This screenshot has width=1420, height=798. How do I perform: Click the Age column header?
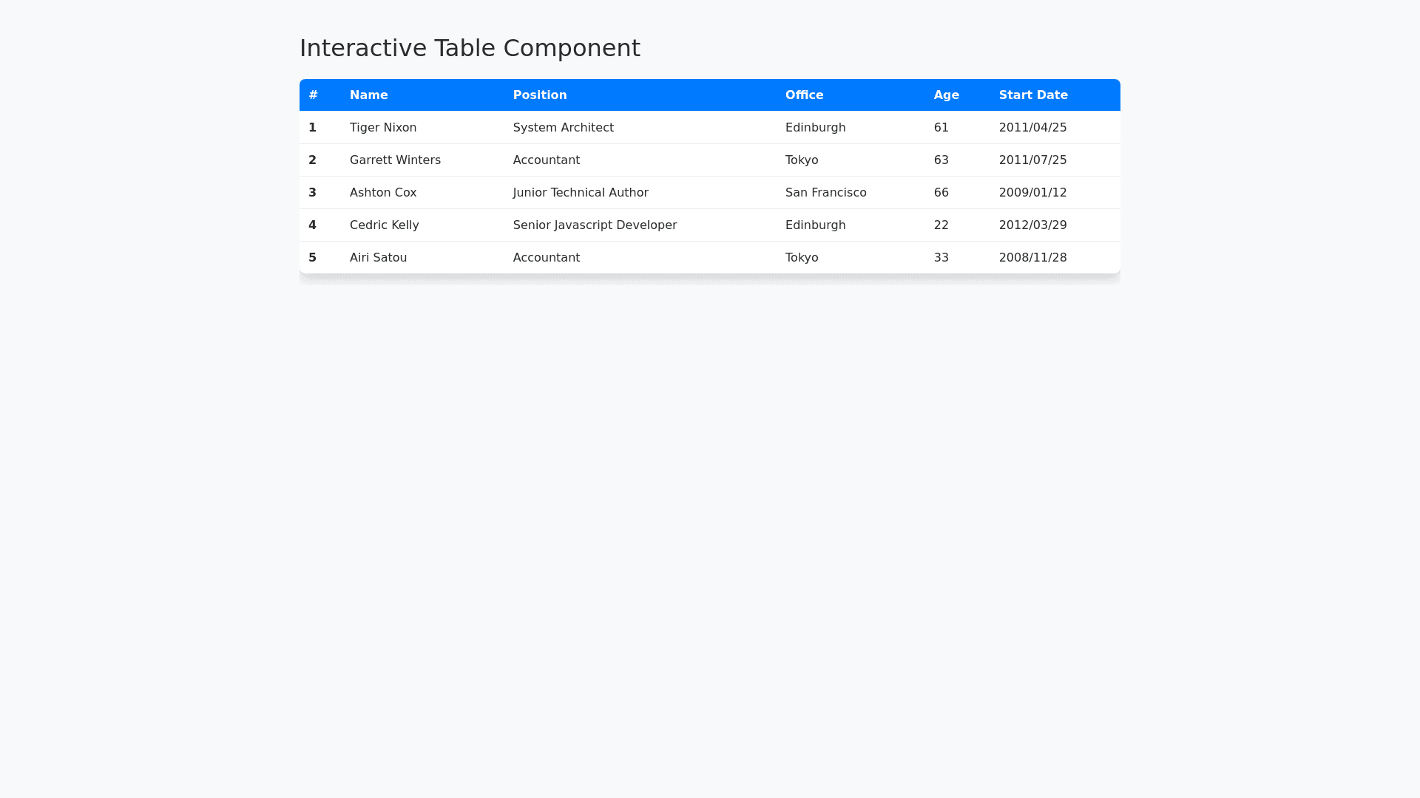[946, 95]
